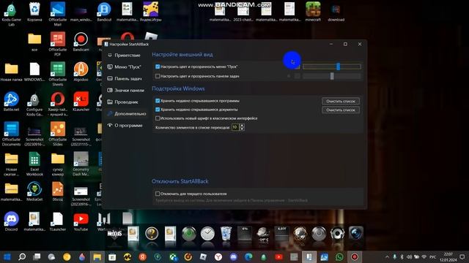
Task: Click the Bandicam record icon in taskbar
Action: 355,257
